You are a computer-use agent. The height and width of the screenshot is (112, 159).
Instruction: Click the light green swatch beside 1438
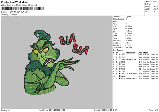pos(120,62)
